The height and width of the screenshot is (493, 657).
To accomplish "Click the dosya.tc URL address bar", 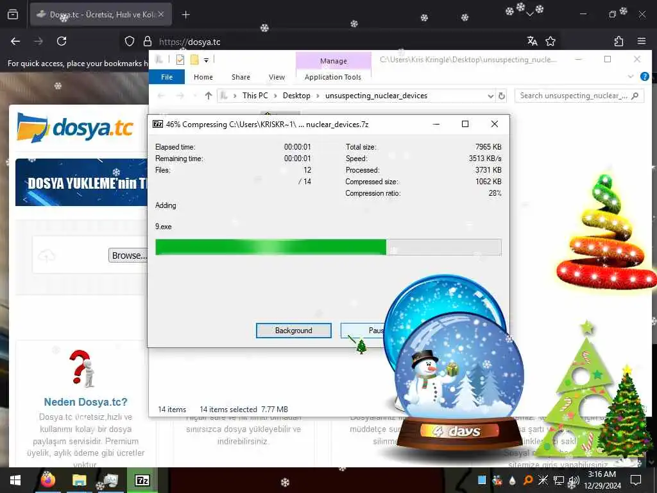I will tap(339, 42).
